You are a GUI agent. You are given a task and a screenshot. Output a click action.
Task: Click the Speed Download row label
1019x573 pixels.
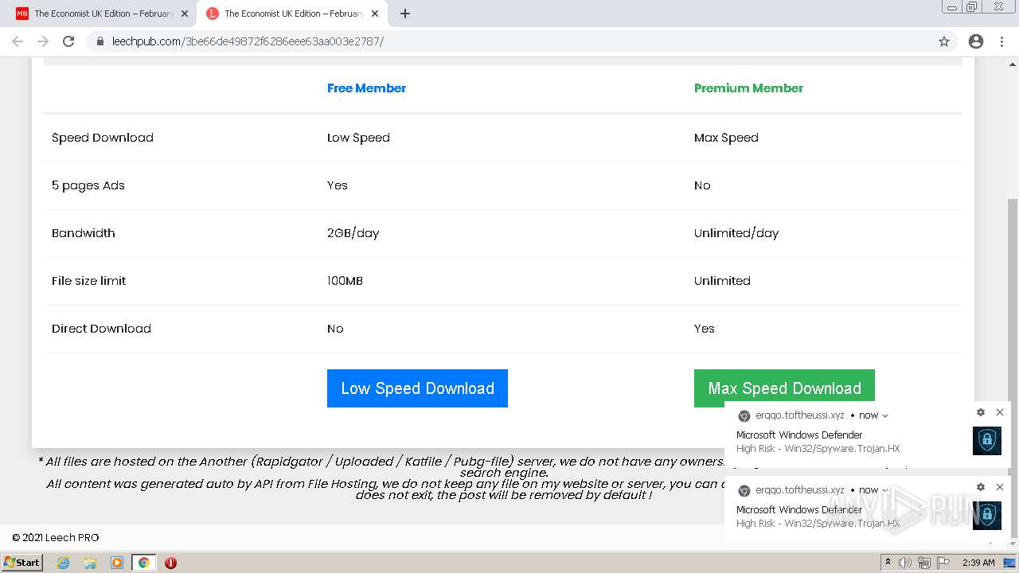[x=102, y=138]
